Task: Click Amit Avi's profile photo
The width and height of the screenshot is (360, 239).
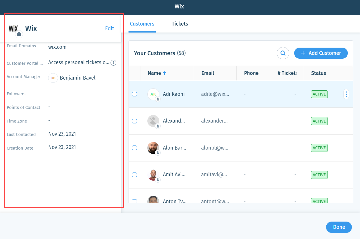Action: 153,175
